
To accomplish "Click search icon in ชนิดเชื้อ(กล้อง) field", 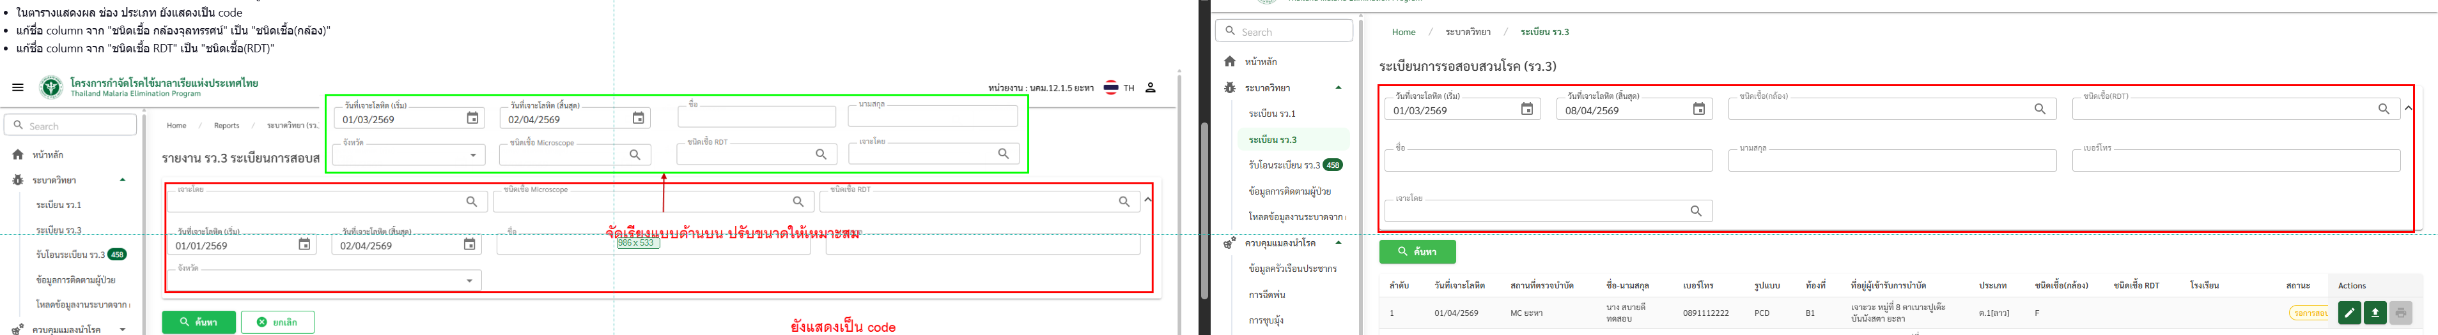I will [x=2040, y=108].
